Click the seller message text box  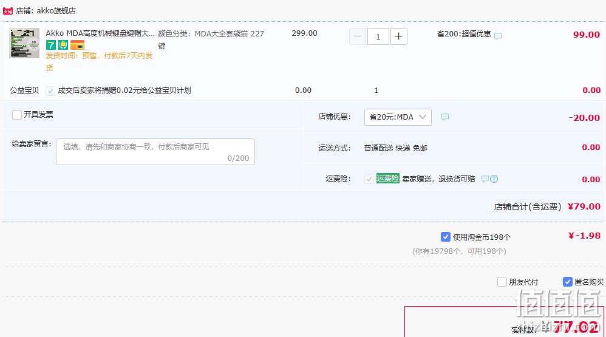click(x=155, y=152)
